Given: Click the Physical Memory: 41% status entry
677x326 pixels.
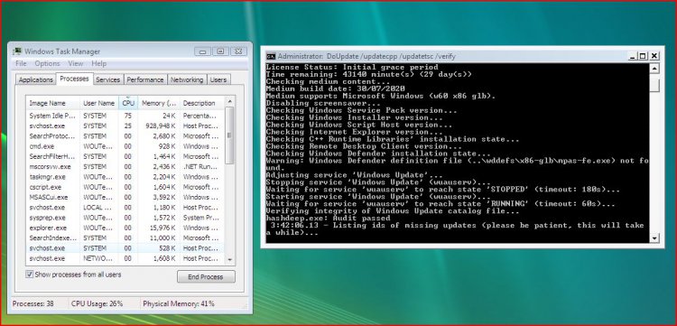Looking at the screenshot, I should [179, 303].
